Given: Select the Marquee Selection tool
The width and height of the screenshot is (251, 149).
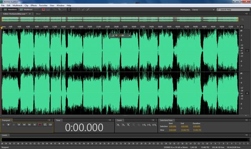Looking at the screenshot, I should pyautogui.click(x=74, y=9).
